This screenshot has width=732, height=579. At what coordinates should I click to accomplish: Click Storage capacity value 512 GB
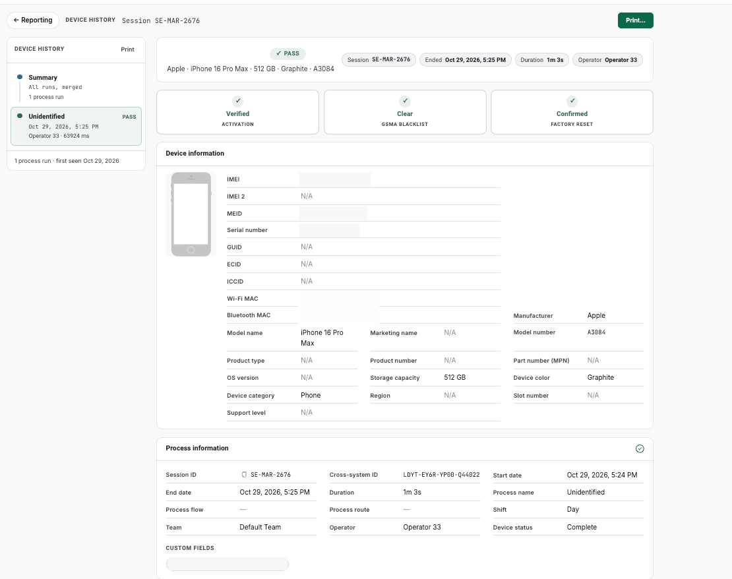455,377
